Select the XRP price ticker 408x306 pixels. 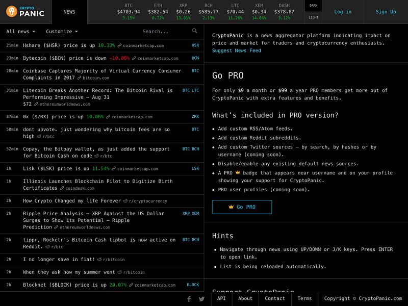click(x=183, y=12)
